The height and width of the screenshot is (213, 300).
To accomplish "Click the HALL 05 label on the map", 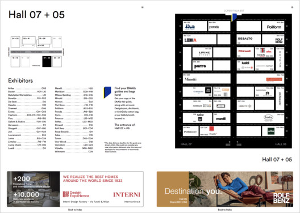I will pyautogui.click(x=281, y=144).
